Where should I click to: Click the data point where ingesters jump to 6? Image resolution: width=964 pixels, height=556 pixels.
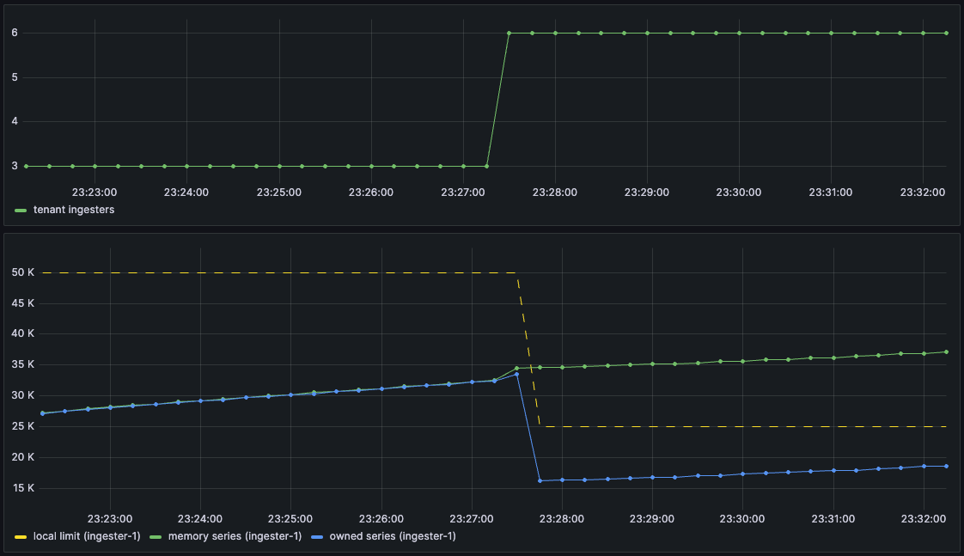[x=509, y=33]
